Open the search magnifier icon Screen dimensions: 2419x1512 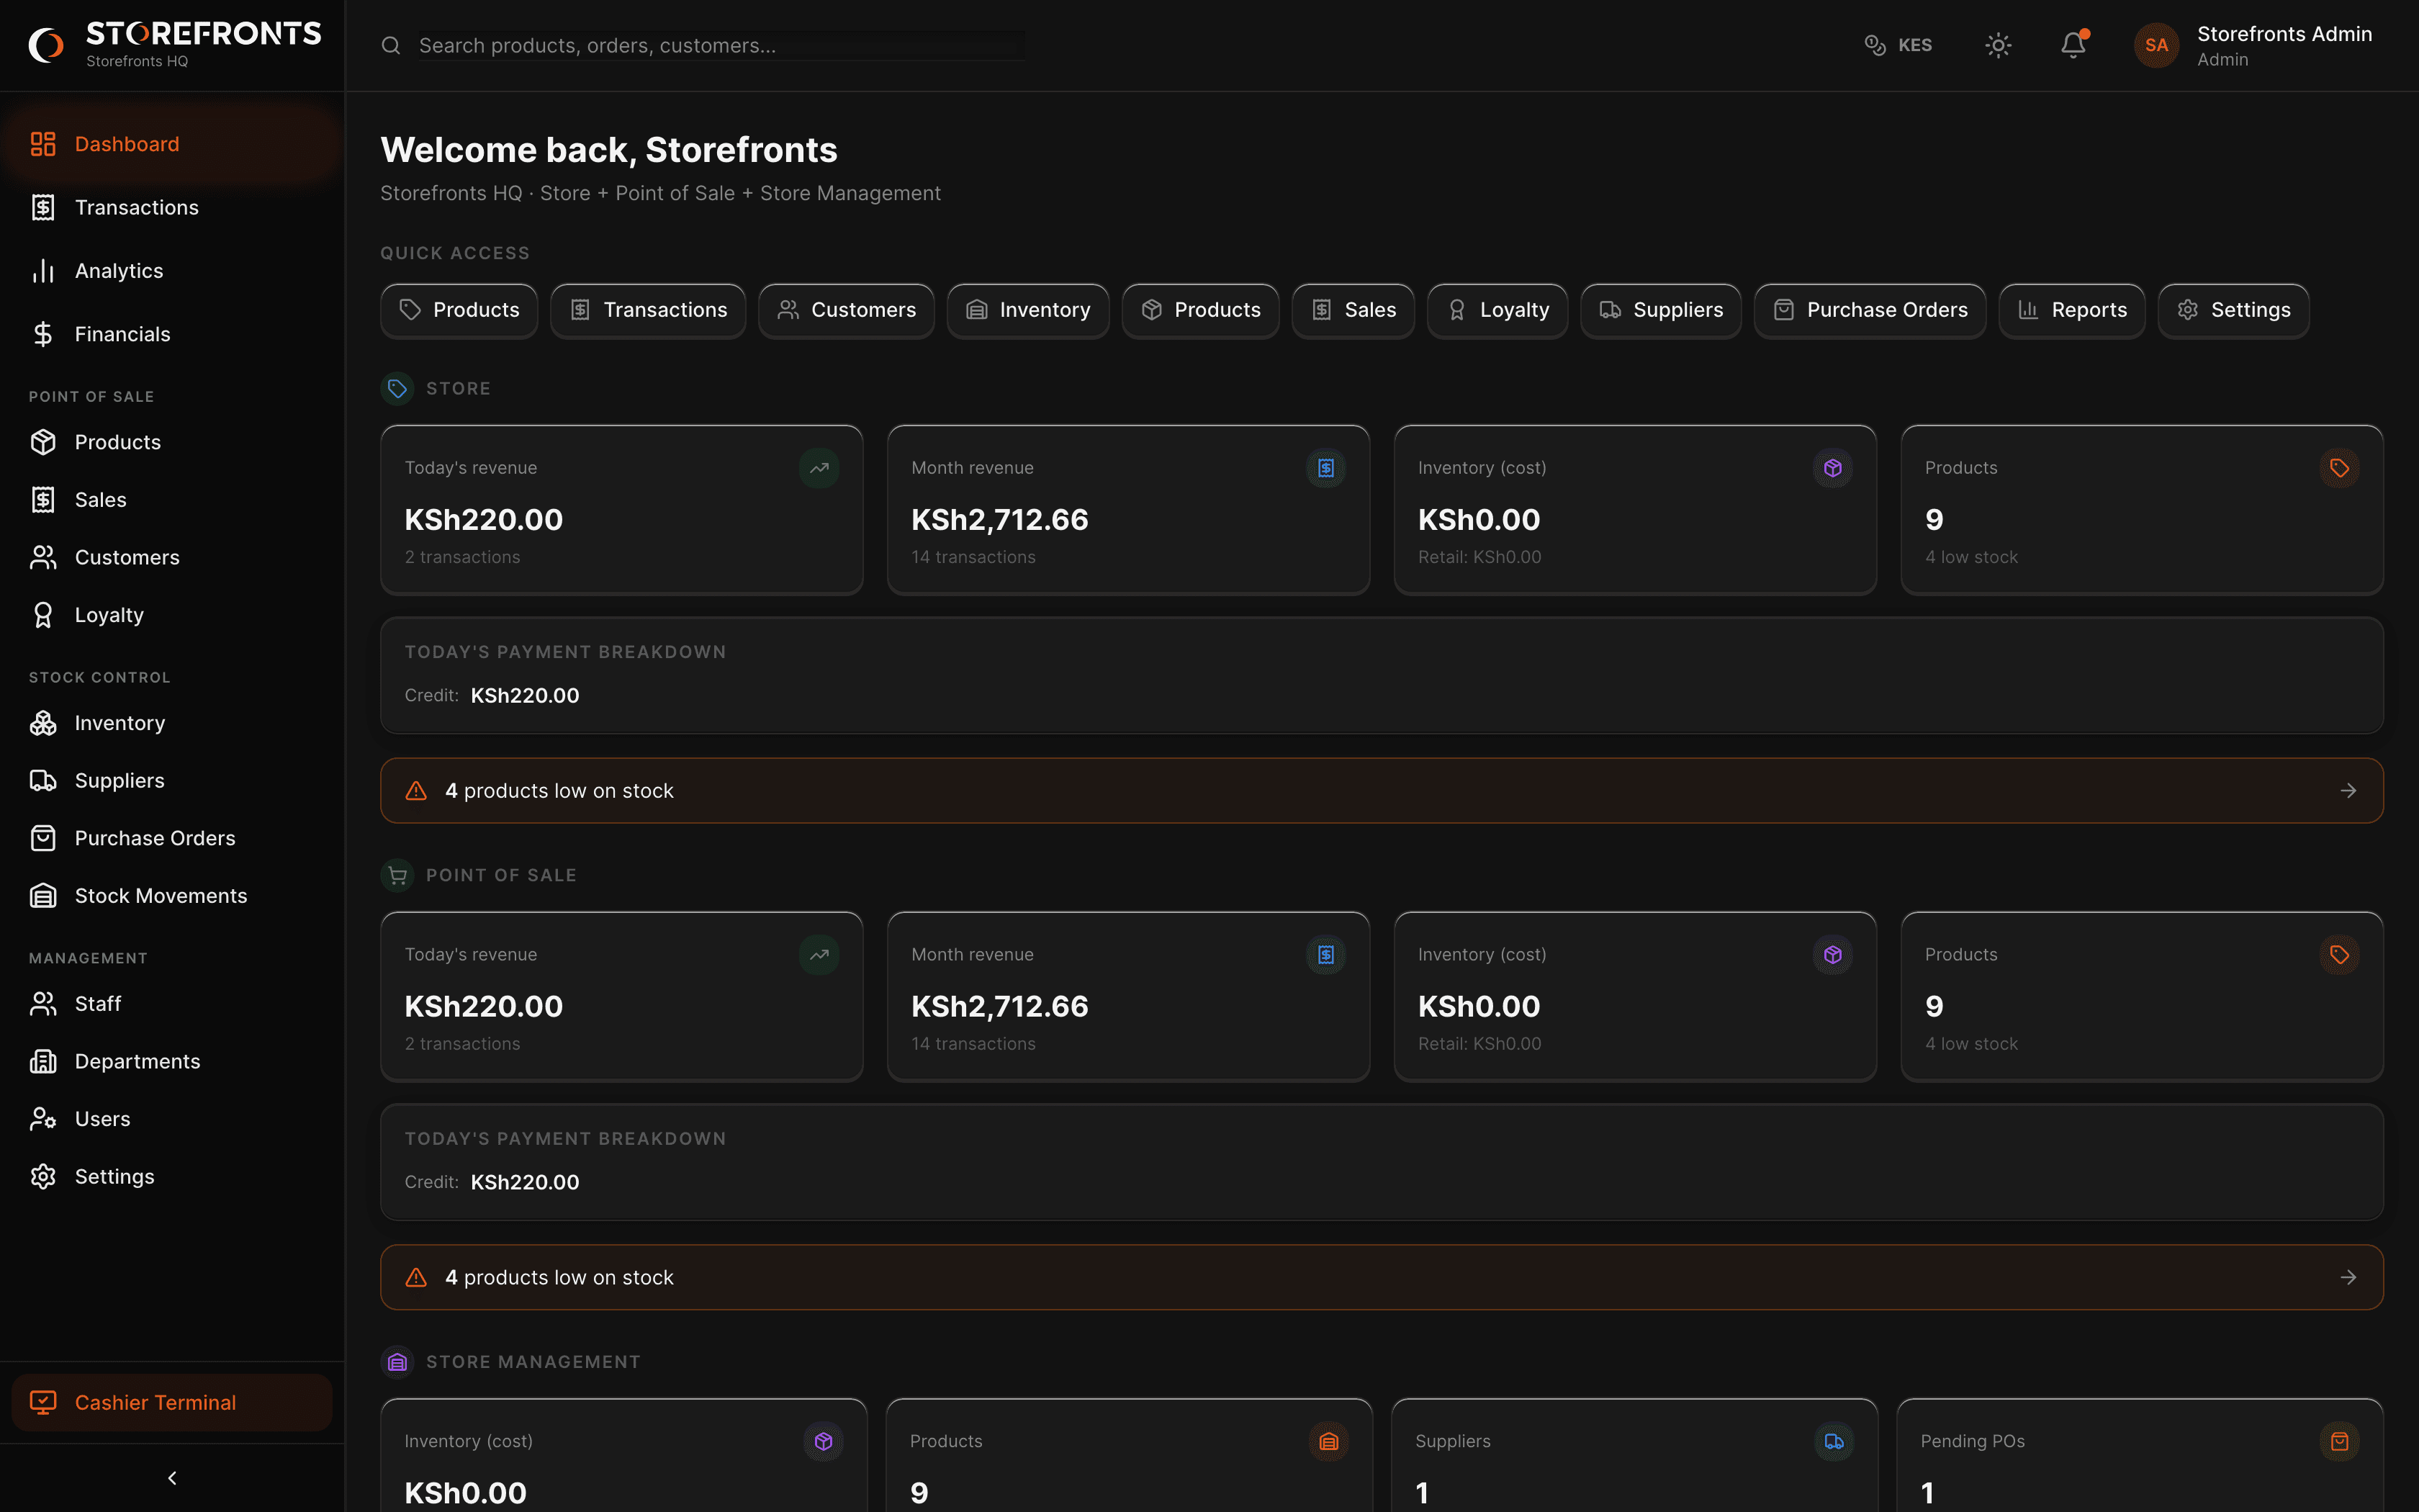391,45
